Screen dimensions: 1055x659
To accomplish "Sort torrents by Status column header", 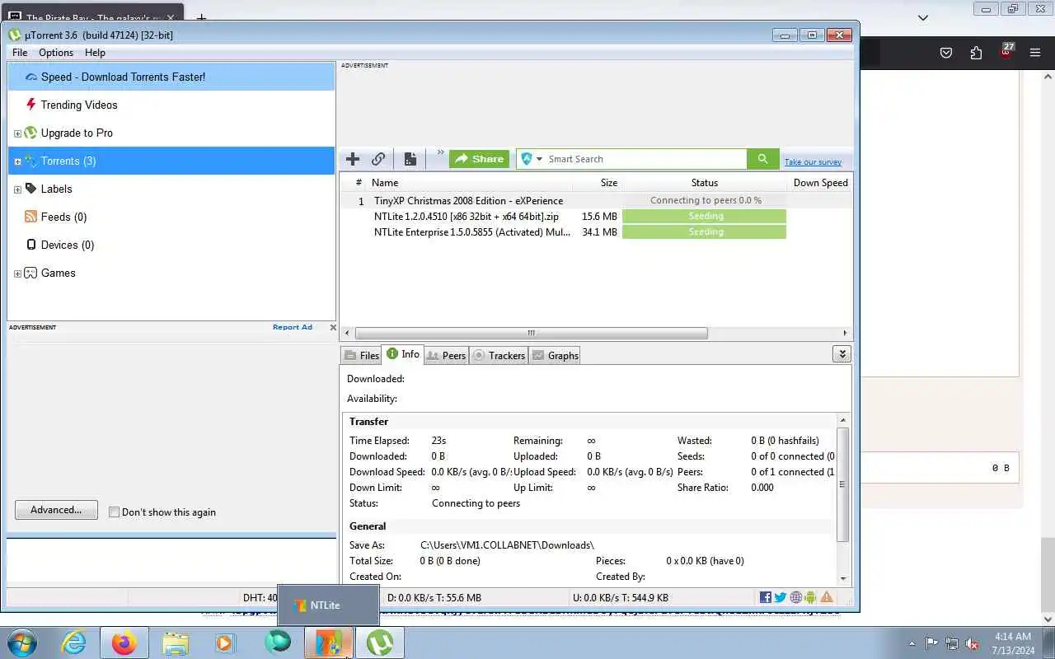I will (705, 183).
